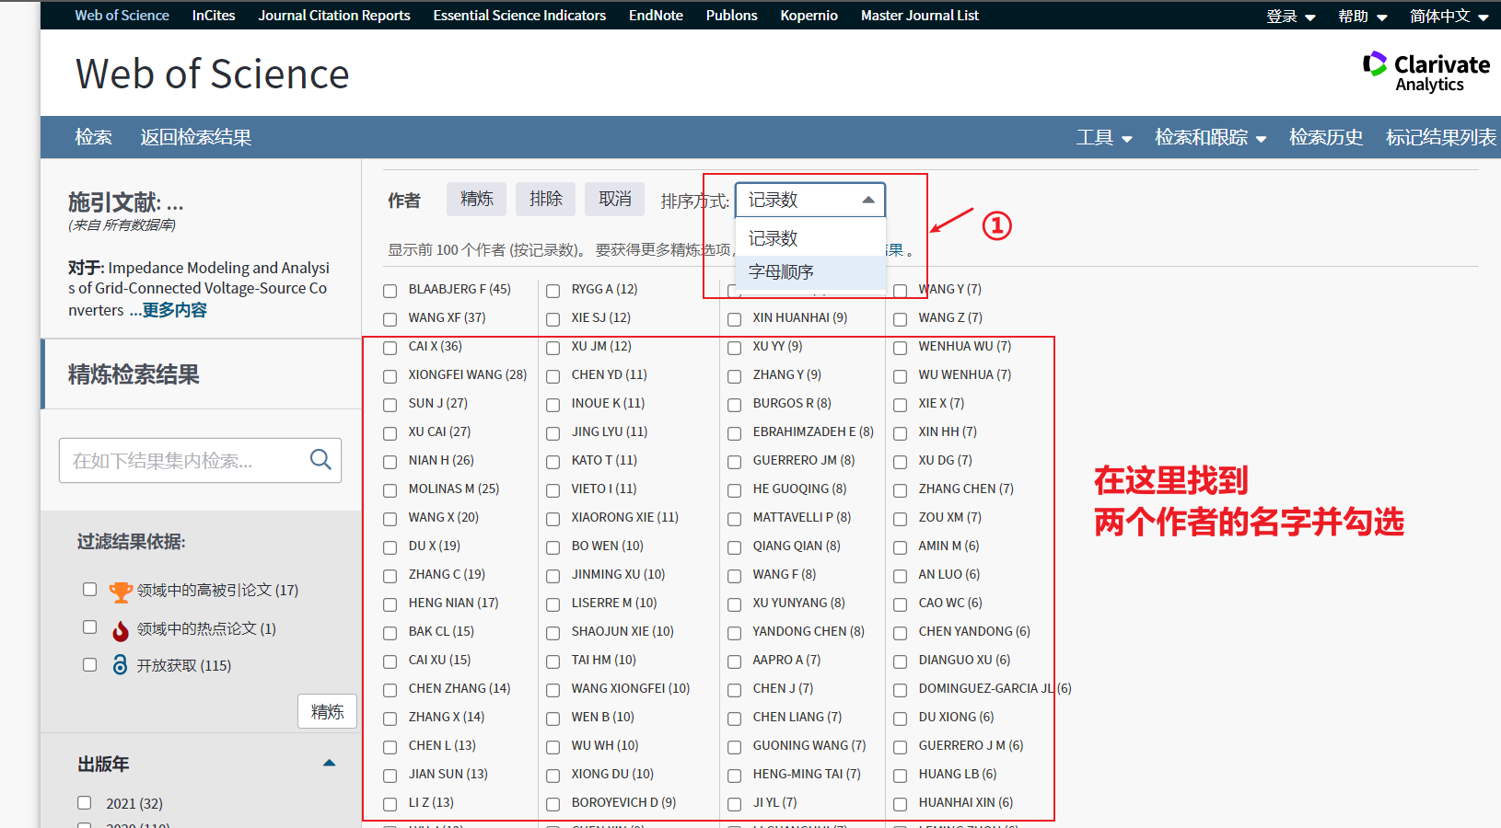
Task: Open the Publons link in top bar
Action: click(732, 15)
